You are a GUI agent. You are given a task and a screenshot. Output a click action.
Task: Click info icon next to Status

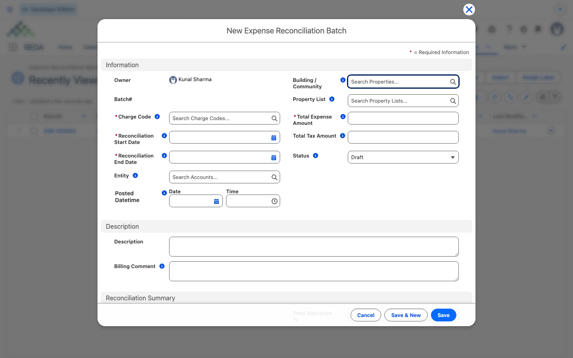[316, 156]
